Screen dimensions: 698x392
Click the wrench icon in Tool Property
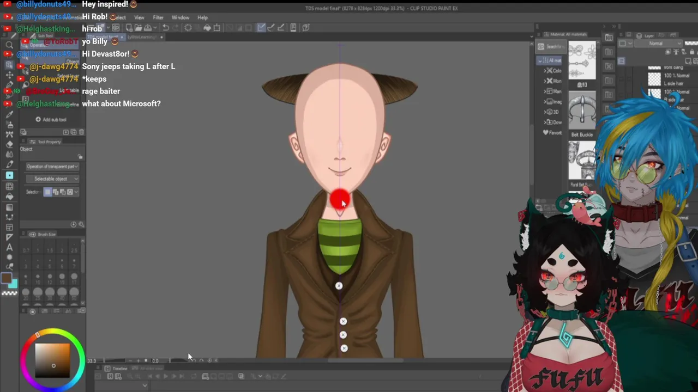pos(81,224)
